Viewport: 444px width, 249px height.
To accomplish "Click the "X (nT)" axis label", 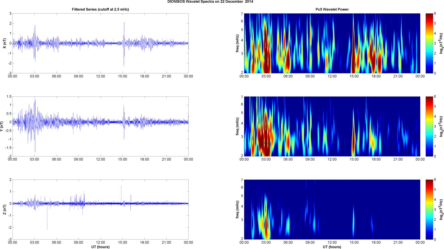I will click(5, 43).
